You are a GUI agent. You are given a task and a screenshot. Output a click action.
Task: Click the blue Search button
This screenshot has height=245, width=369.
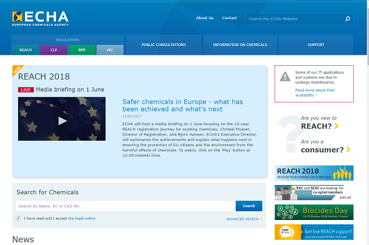(x=249, y=206)
